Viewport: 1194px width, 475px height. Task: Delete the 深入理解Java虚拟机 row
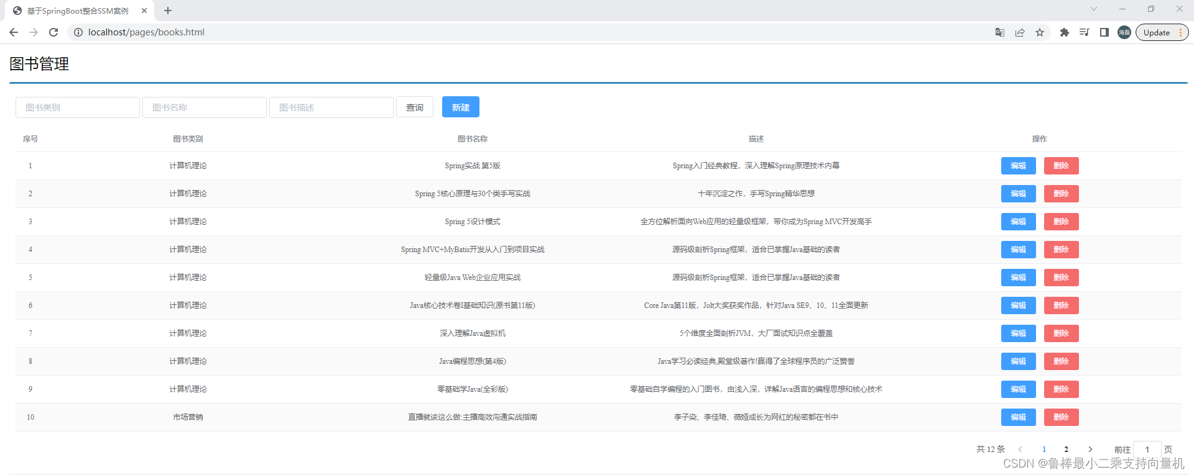(x=1062, y=333)
